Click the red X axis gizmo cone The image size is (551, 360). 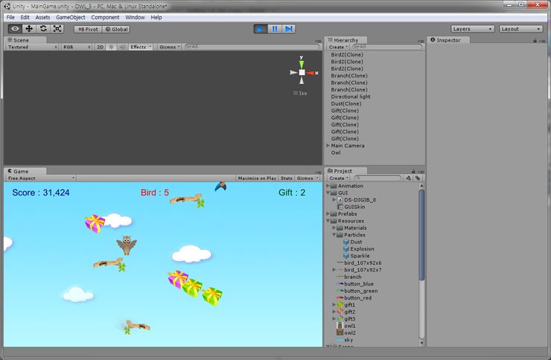coord(310,73)
